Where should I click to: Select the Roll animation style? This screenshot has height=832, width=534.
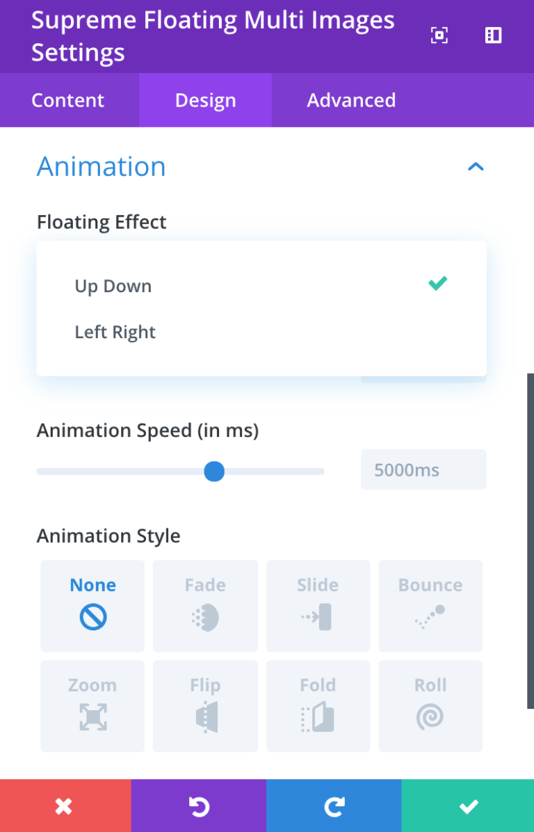[x=430, y=705]
